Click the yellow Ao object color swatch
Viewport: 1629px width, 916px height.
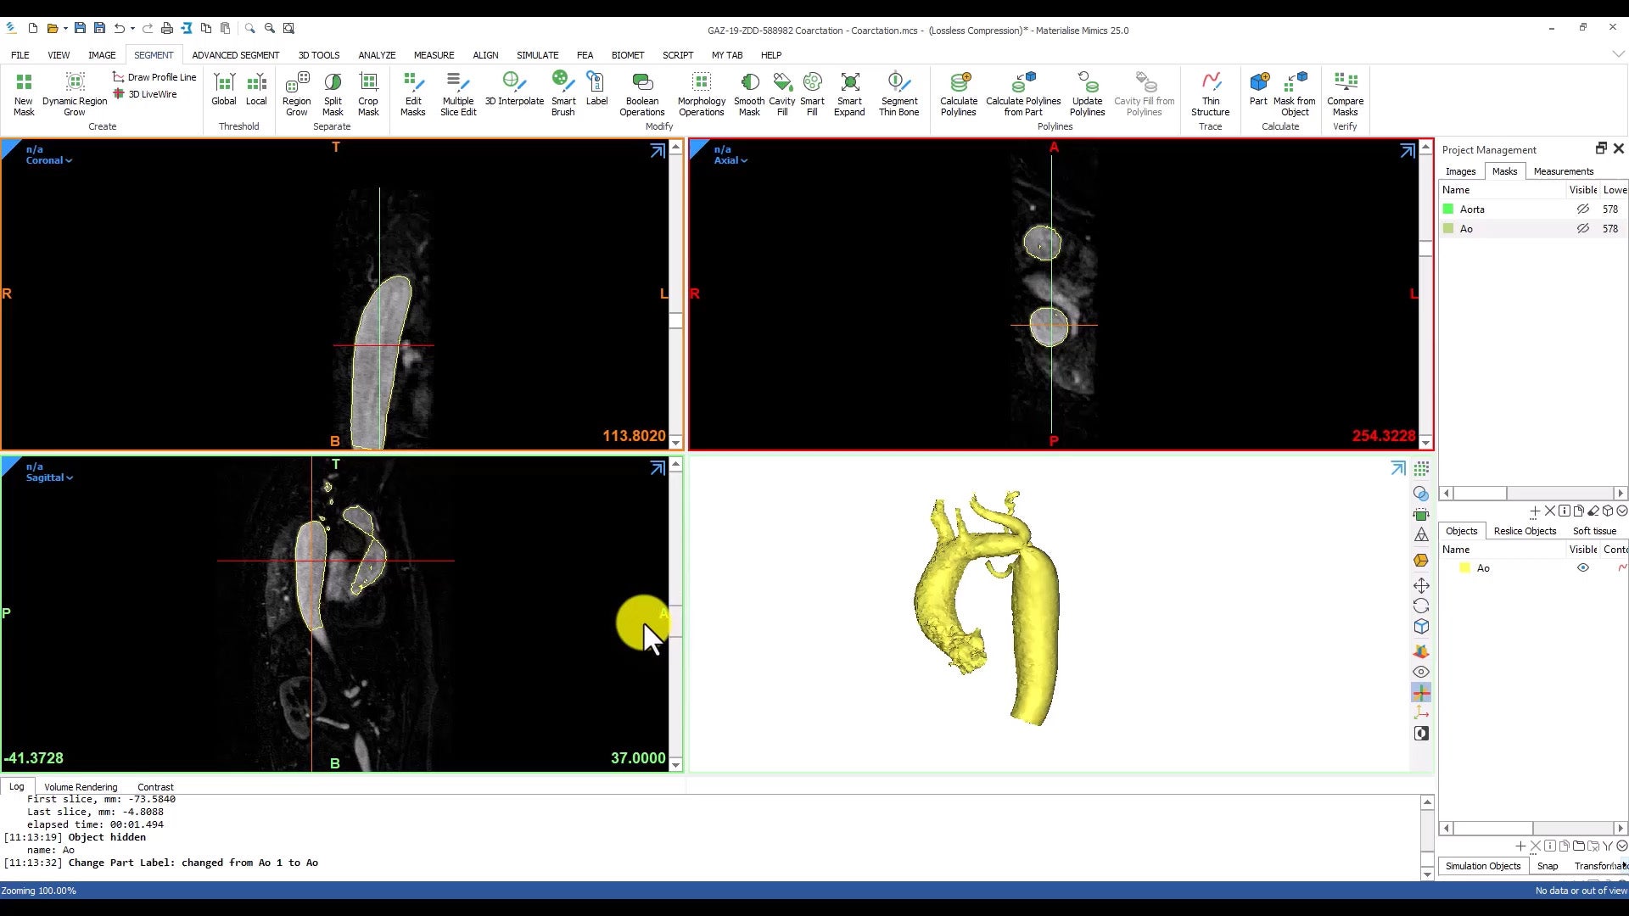pos(1464,568)
